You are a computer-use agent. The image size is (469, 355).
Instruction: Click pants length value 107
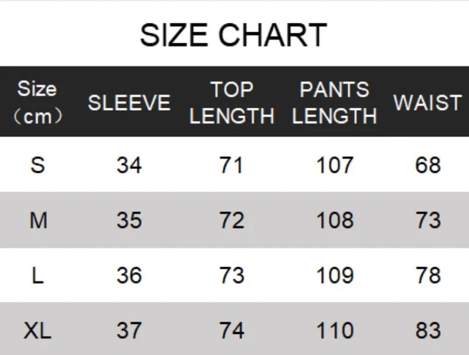335,165
